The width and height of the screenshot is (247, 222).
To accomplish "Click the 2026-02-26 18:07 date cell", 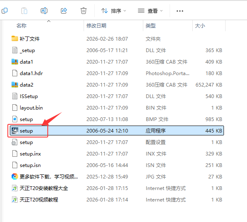I will tap(107, 39).
